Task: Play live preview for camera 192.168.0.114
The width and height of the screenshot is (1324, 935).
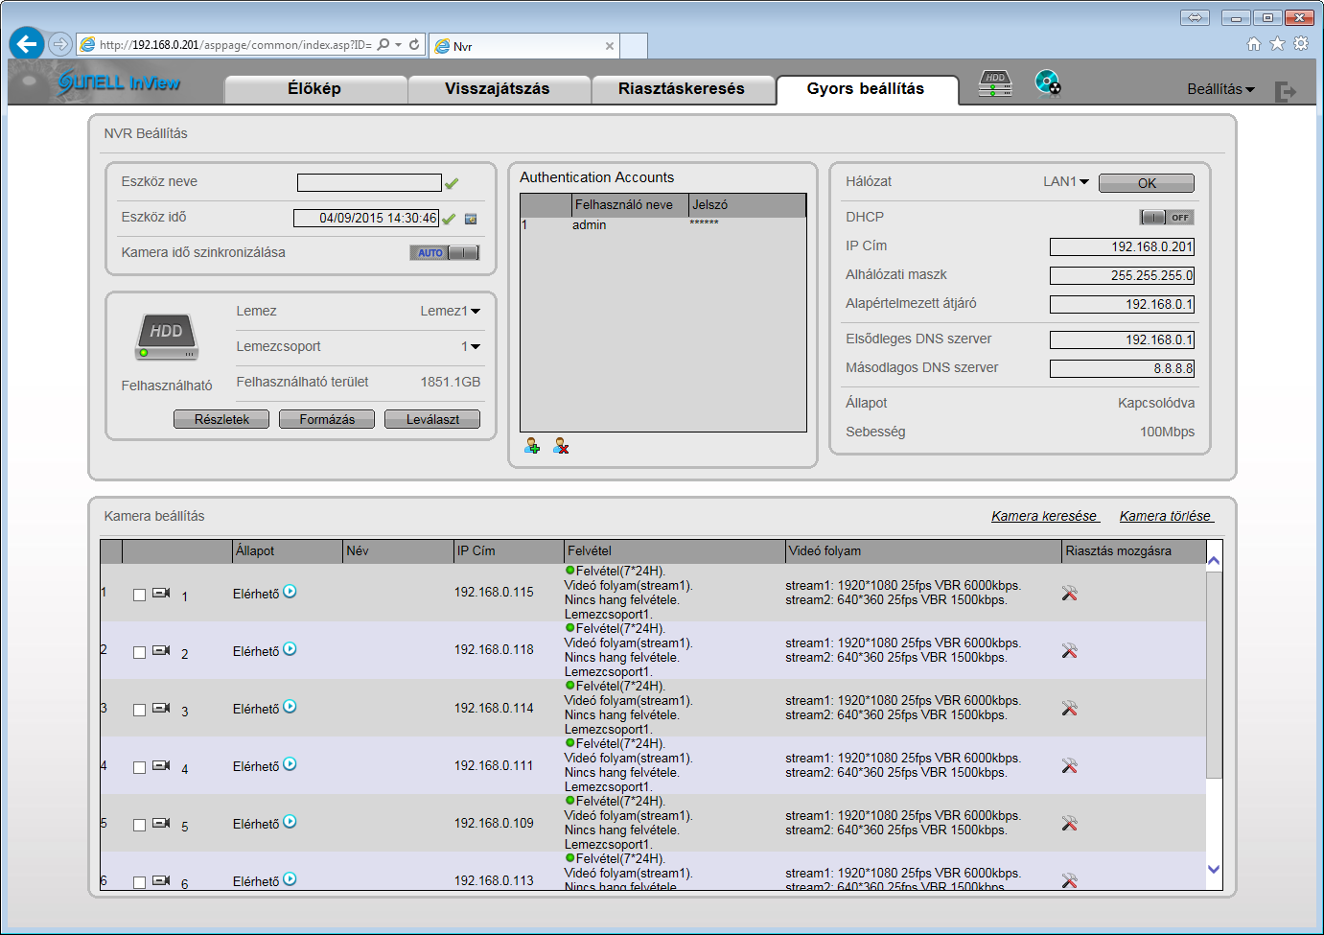Action: pyautogui.click(x=290, y=707)
